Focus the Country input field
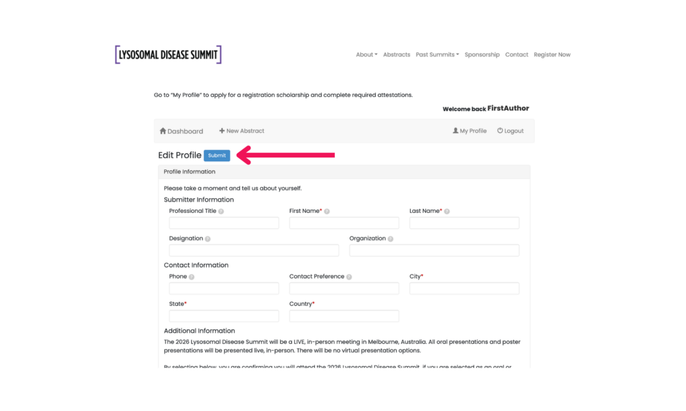The width and height of the screenshot is (686, 411). (344, 316)
